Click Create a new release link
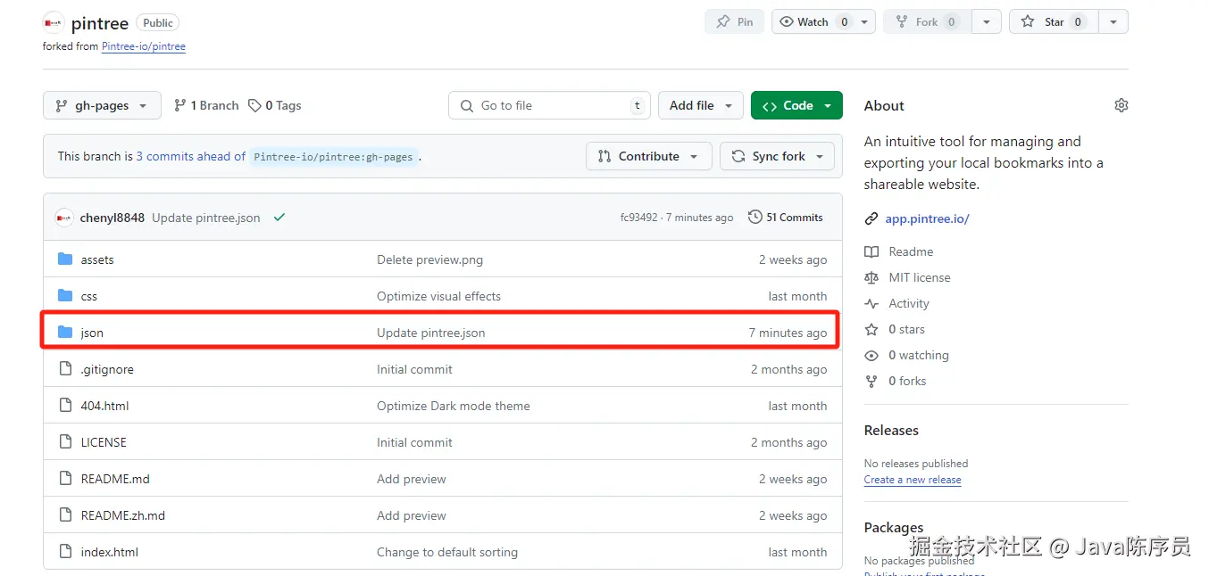The width and height of the screenshot is (1209, 576). click(913, 480)
